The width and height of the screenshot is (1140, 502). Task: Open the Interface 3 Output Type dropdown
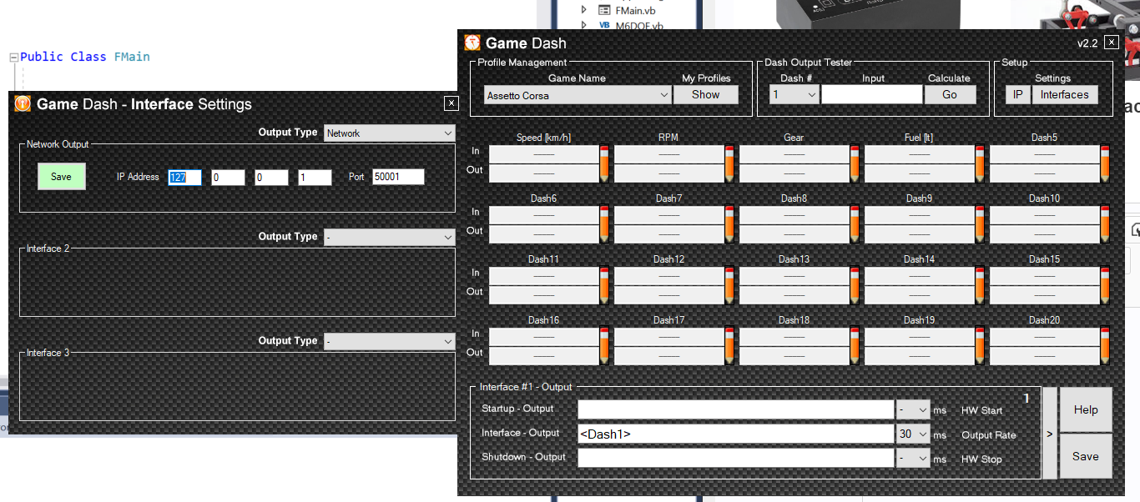390,342
